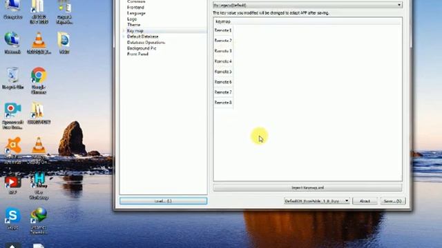442x248 pixels.
Task: Open the WinRAR archive icon beside Apowersoft
Action: [39, 113]
